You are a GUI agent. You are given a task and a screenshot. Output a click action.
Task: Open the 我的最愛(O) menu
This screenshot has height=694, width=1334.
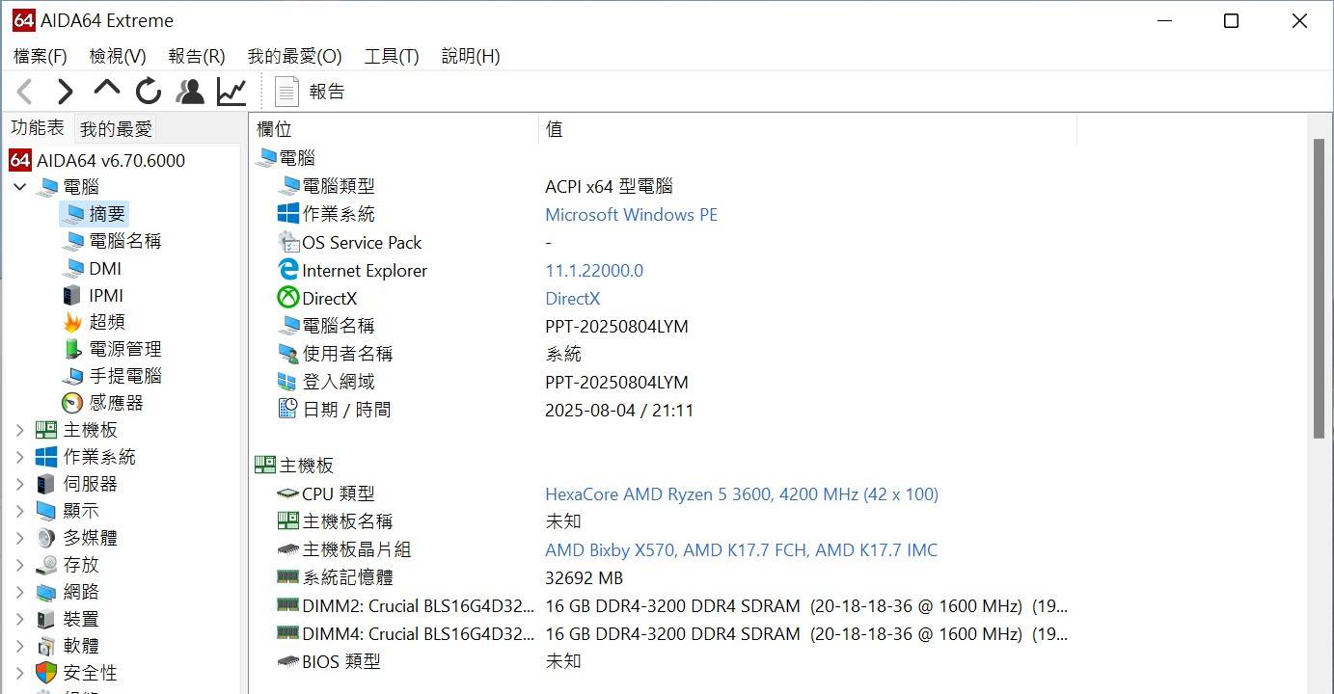click(x=294, y=56)
